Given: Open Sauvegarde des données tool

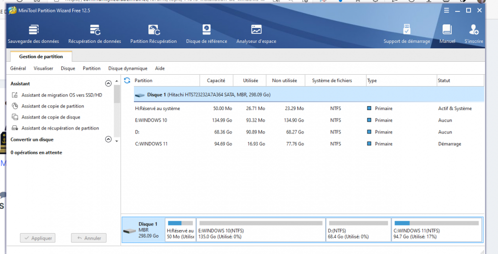Looking at the screenshot, I should point(33,34).
